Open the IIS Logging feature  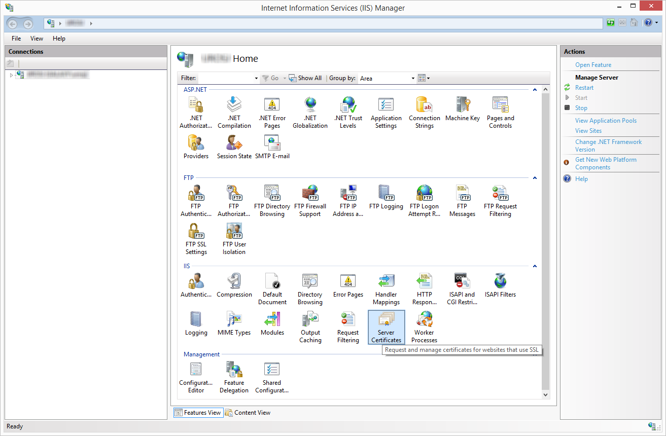click(x=196, y=323)
